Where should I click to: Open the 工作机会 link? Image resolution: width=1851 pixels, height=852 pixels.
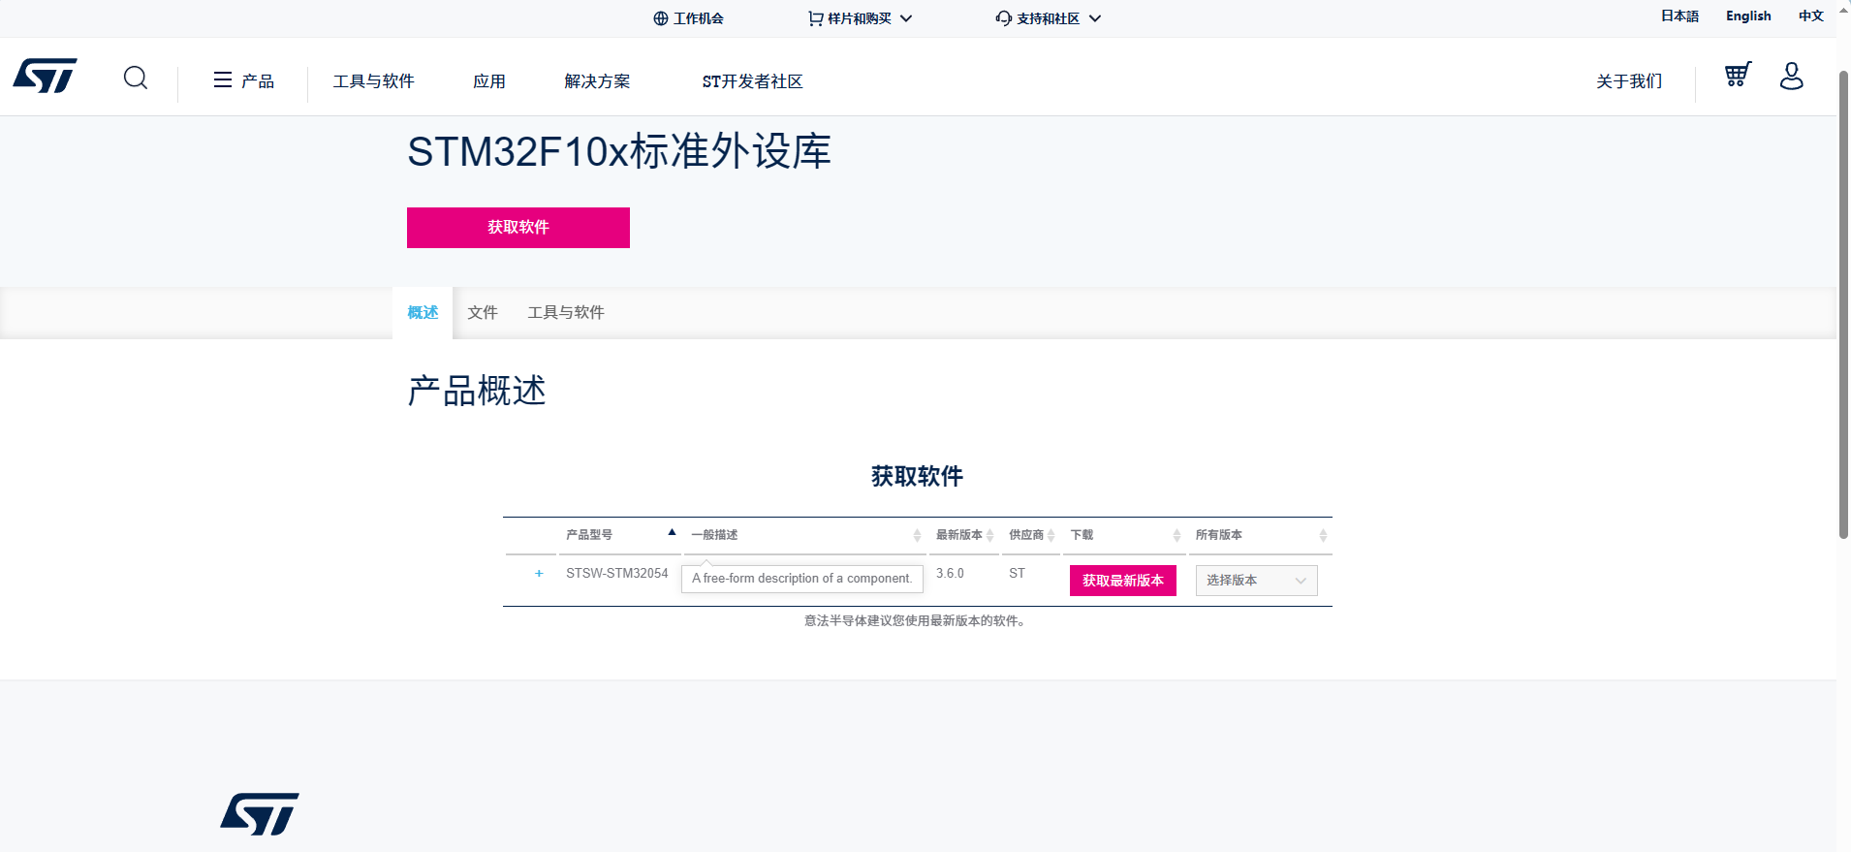688,18
